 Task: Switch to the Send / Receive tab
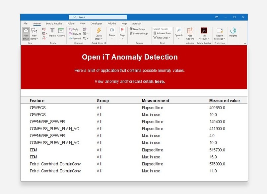tap(54, 24)
